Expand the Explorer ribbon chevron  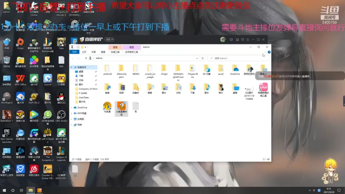click(265, 52)
